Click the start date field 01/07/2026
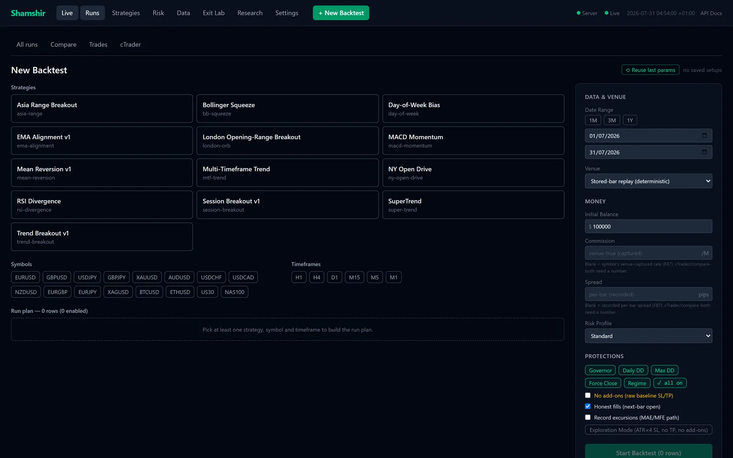Screen dimensions: 733x458 pos(648,136)
